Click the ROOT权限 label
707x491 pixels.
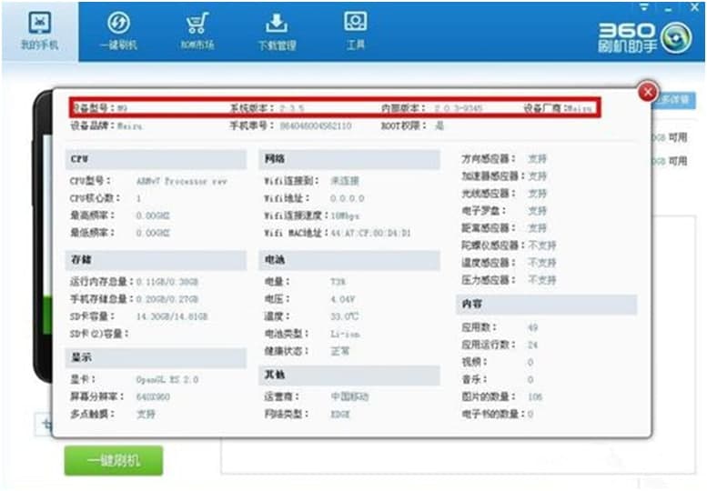(x=404, y=125)
